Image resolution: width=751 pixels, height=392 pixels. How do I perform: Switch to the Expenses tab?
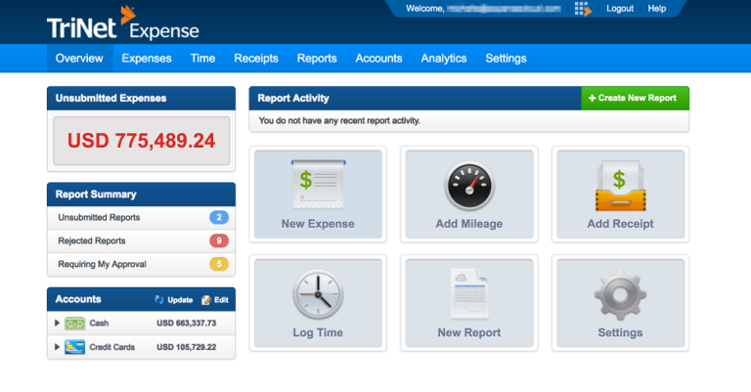click(147, 59)
